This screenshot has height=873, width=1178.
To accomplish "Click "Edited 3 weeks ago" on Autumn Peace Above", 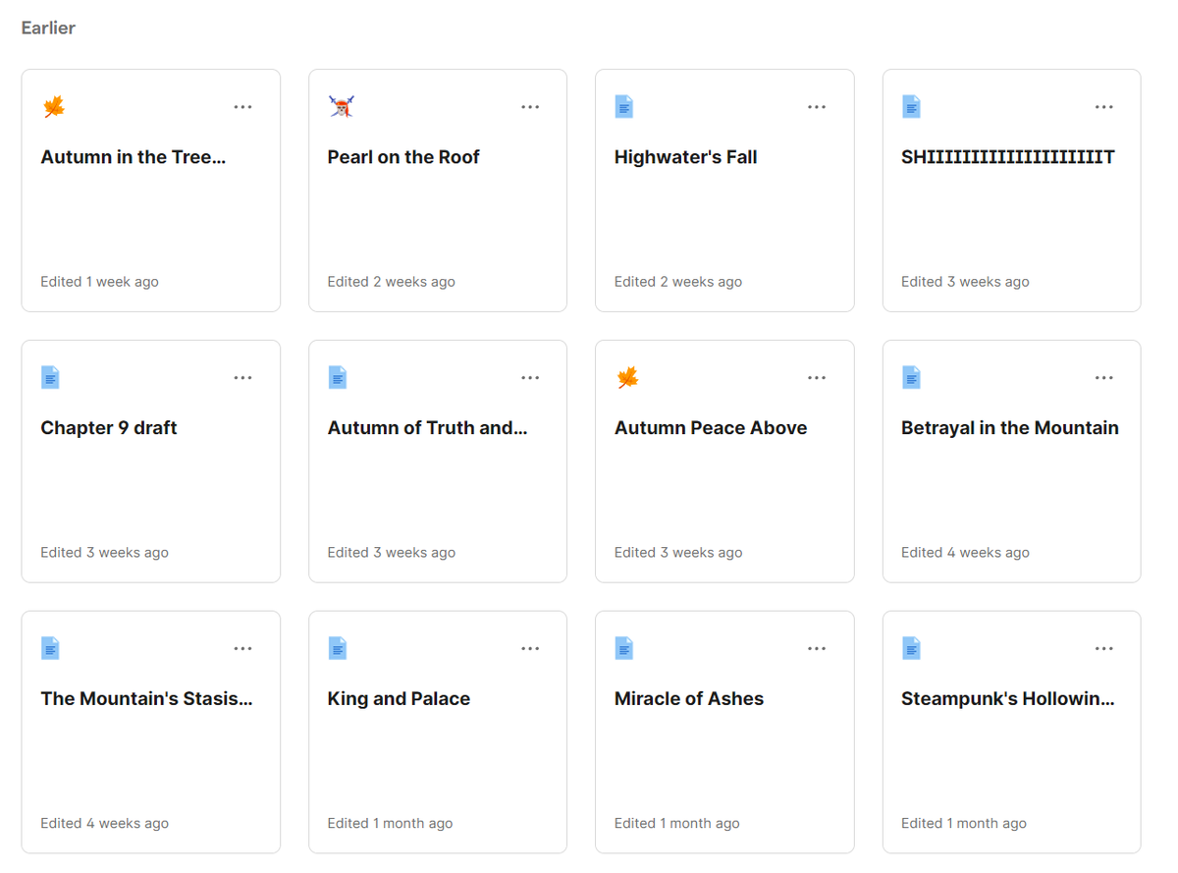I will click(x=678, y=553).
